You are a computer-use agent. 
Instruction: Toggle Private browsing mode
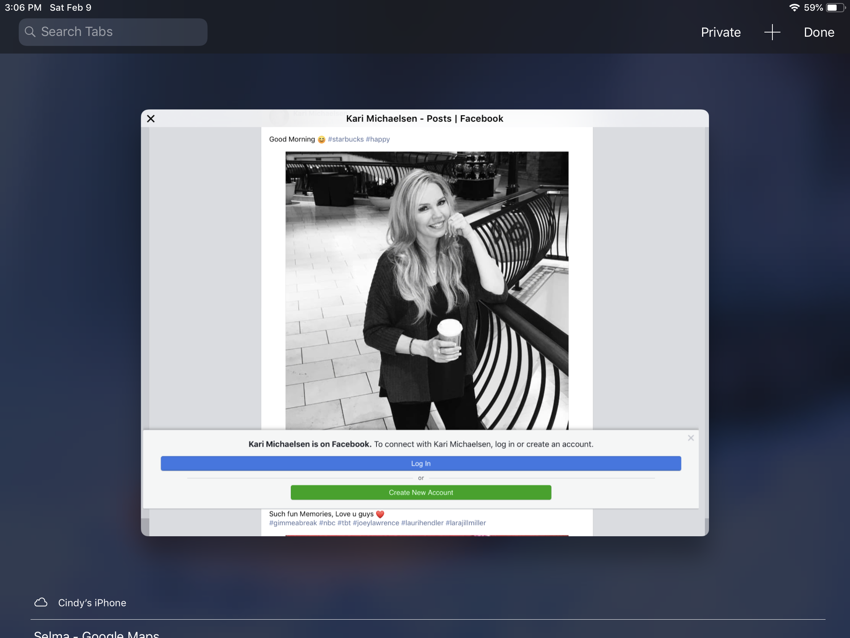720,32
